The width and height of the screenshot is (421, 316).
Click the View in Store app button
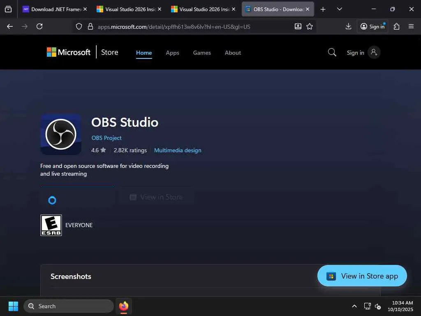362,276
